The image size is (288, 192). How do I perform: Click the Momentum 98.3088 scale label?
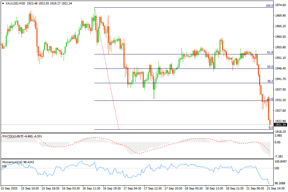(x=280, y=184)
